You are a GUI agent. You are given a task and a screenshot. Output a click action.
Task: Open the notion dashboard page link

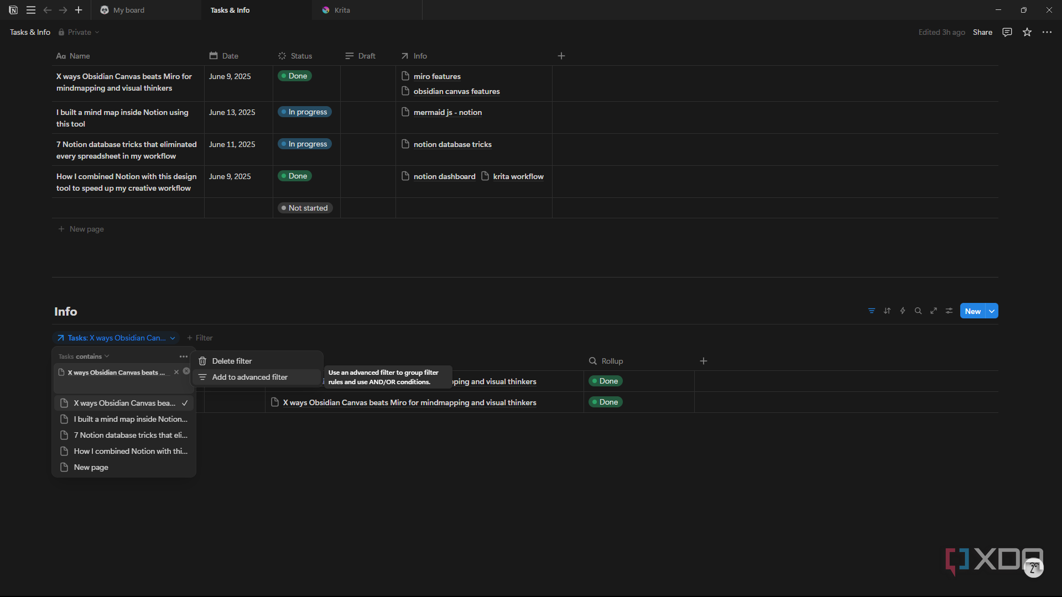pos(444,176)
